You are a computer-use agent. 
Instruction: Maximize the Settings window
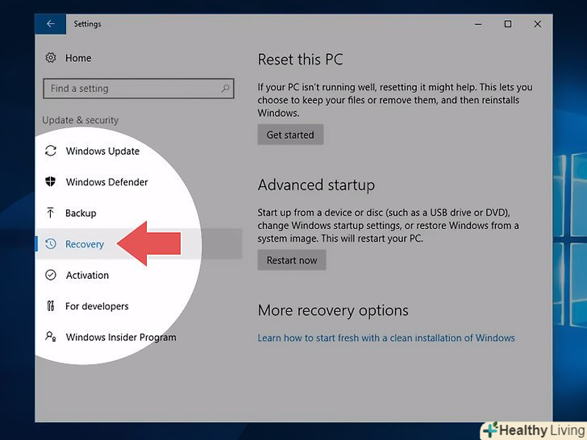point(508,24)
